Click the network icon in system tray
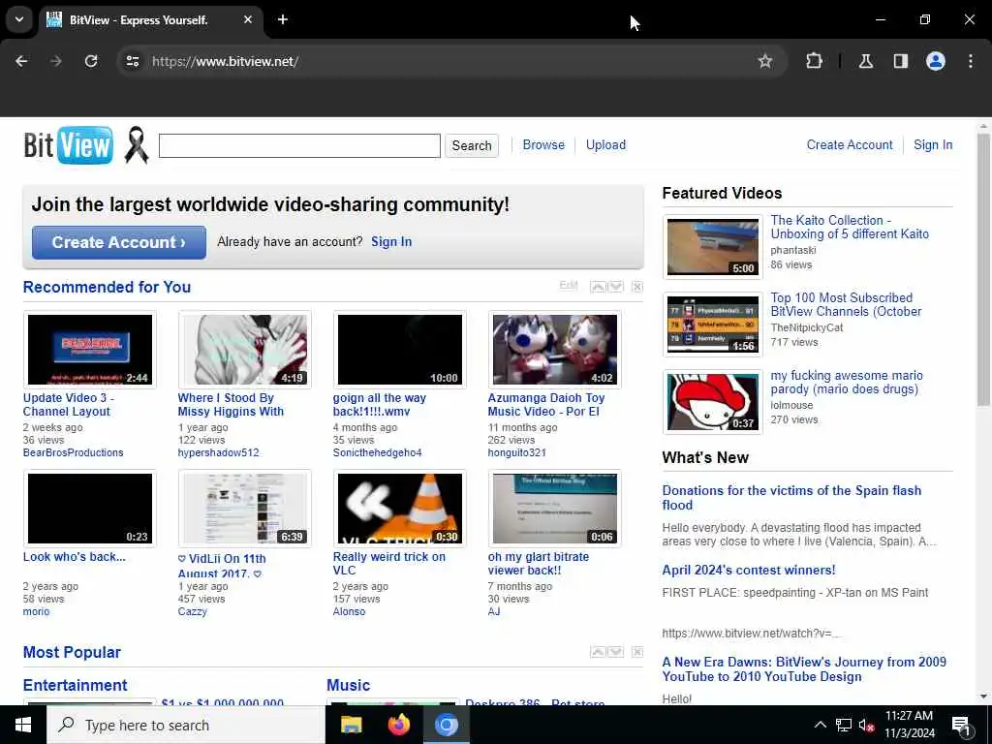992x744 pixels. click(x=844, y=725)
